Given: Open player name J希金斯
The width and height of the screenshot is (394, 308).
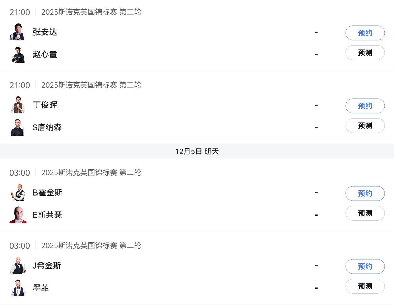Looking at the screenshot, I should tap(47, 265).
